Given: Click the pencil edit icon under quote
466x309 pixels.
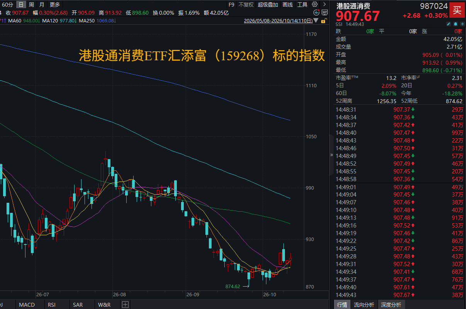Looking at the screenshot, I should tap(448, 24).
